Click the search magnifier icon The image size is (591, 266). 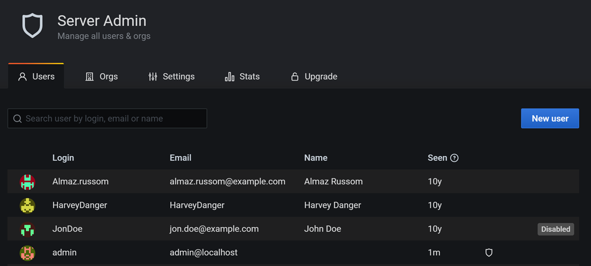coord(17,118)
